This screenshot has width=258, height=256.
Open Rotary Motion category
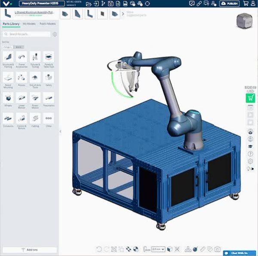coord(35,101)
